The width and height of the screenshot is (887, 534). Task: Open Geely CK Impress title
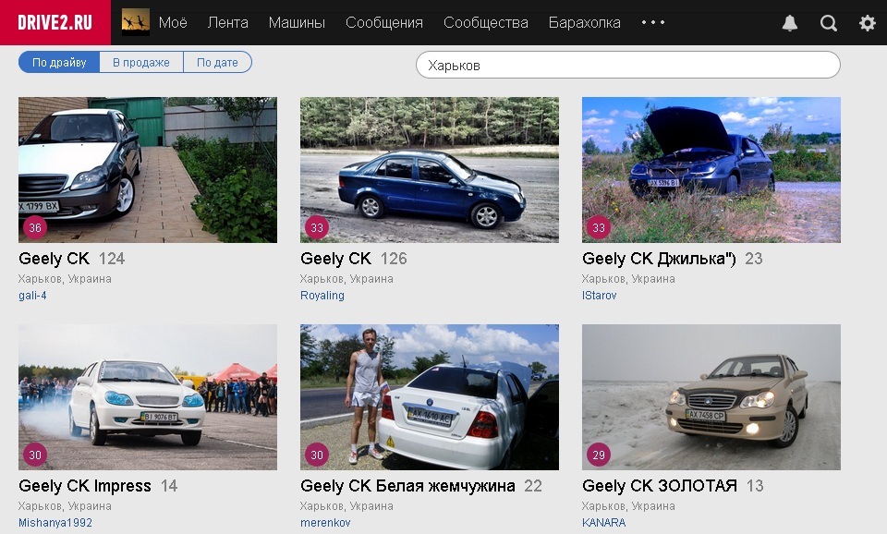point(85,486)
